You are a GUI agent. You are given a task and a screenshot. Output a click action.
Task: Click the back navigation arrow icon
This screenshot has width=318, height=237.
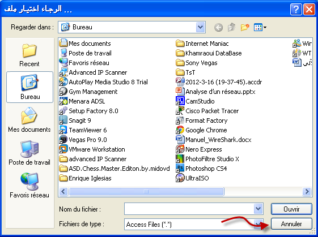coord(218,27)
